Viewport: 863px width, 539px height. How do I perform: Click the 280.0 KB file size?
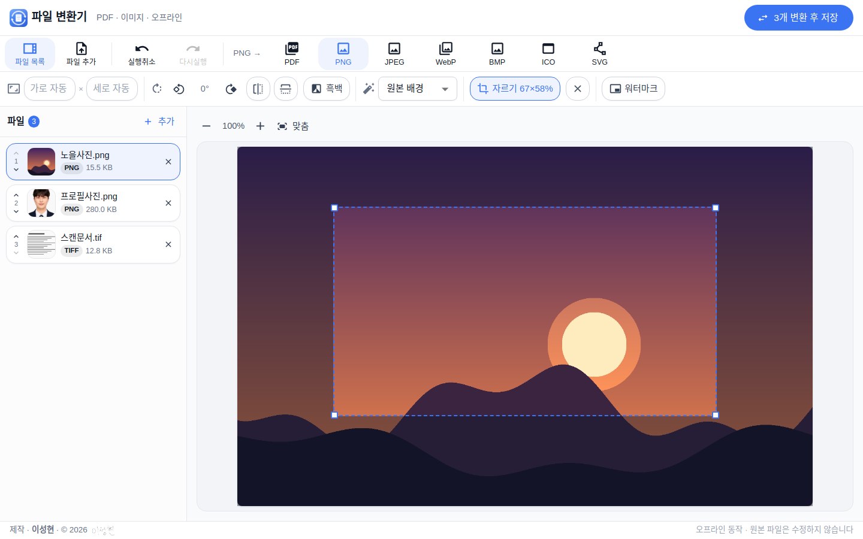pyautogui.click(x=101, y=210)
